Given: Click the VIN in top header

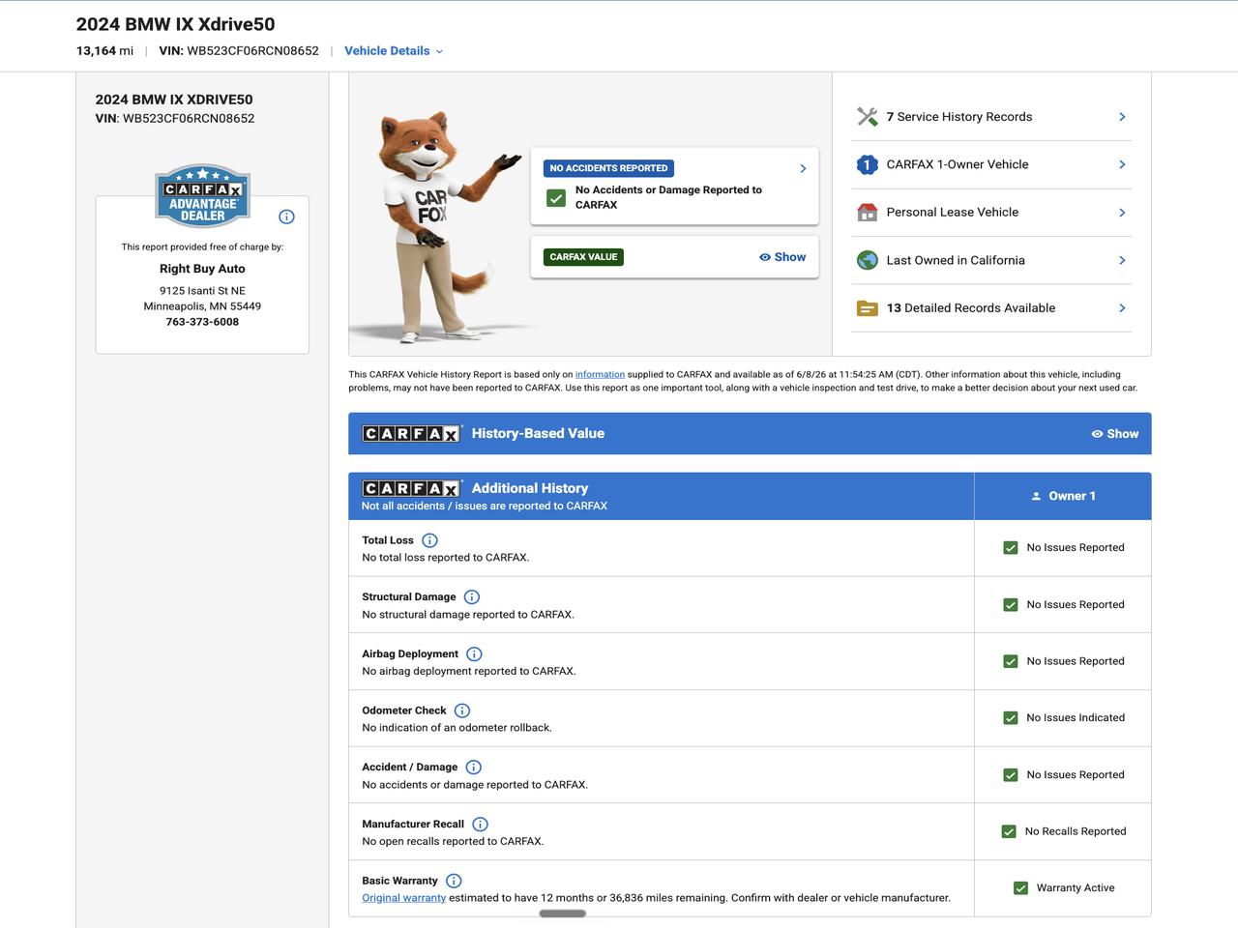Looking at the screenshot, I should pyautogui.click(x=239, y=51).
